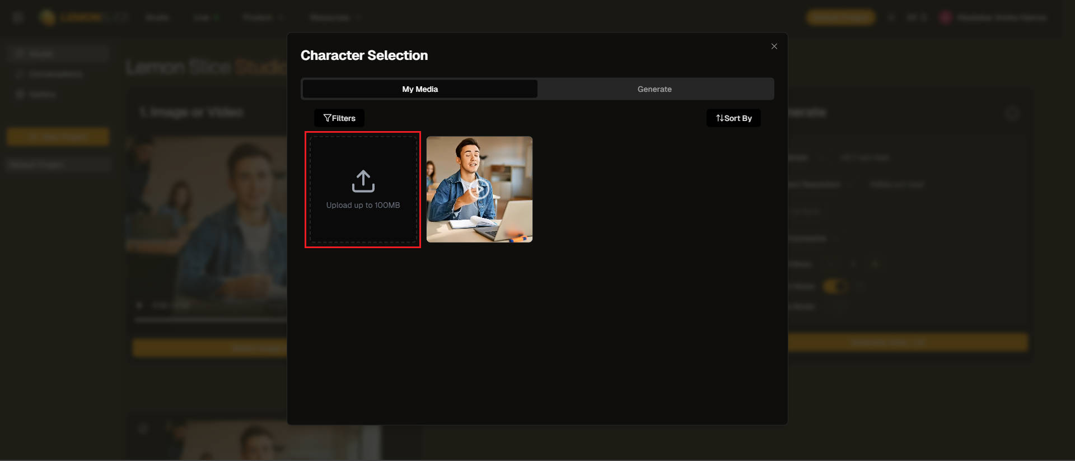Close the Character Selection dialog

click(x=774, y=46)
